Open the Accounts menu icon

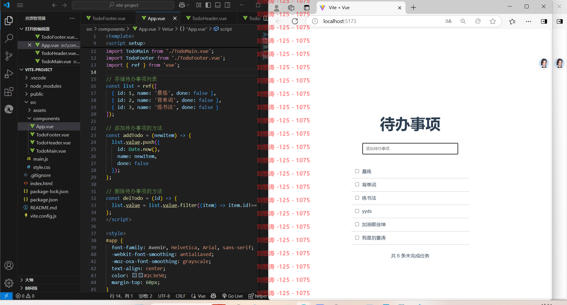(x=9, y=265)
